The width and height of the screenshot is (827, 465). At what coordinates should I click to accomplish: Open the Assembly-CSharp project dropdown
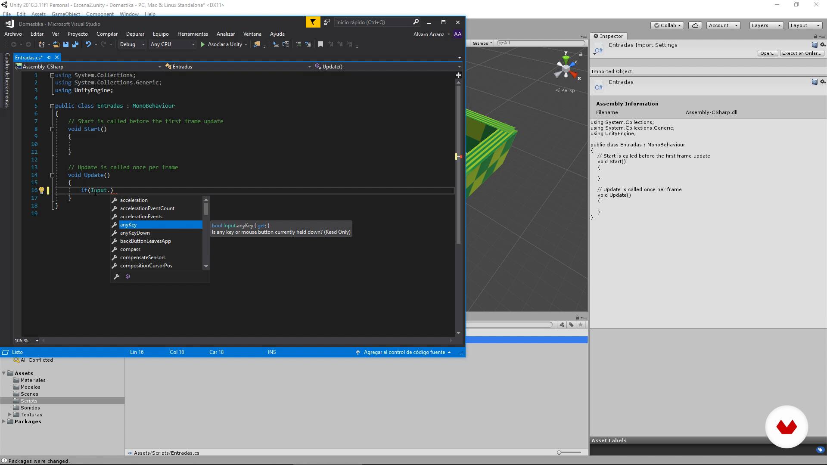(x=88, y=67)
